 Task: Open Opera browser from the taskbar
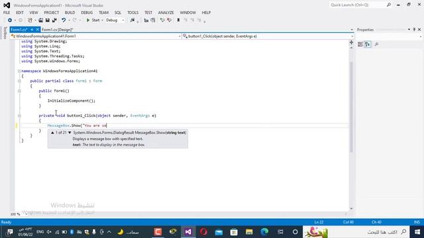point(203,232)
